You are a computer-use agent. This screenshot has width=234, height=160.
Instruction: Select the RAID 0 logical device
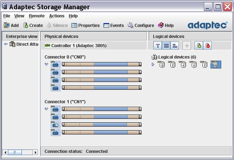click(x=161, y=64)
